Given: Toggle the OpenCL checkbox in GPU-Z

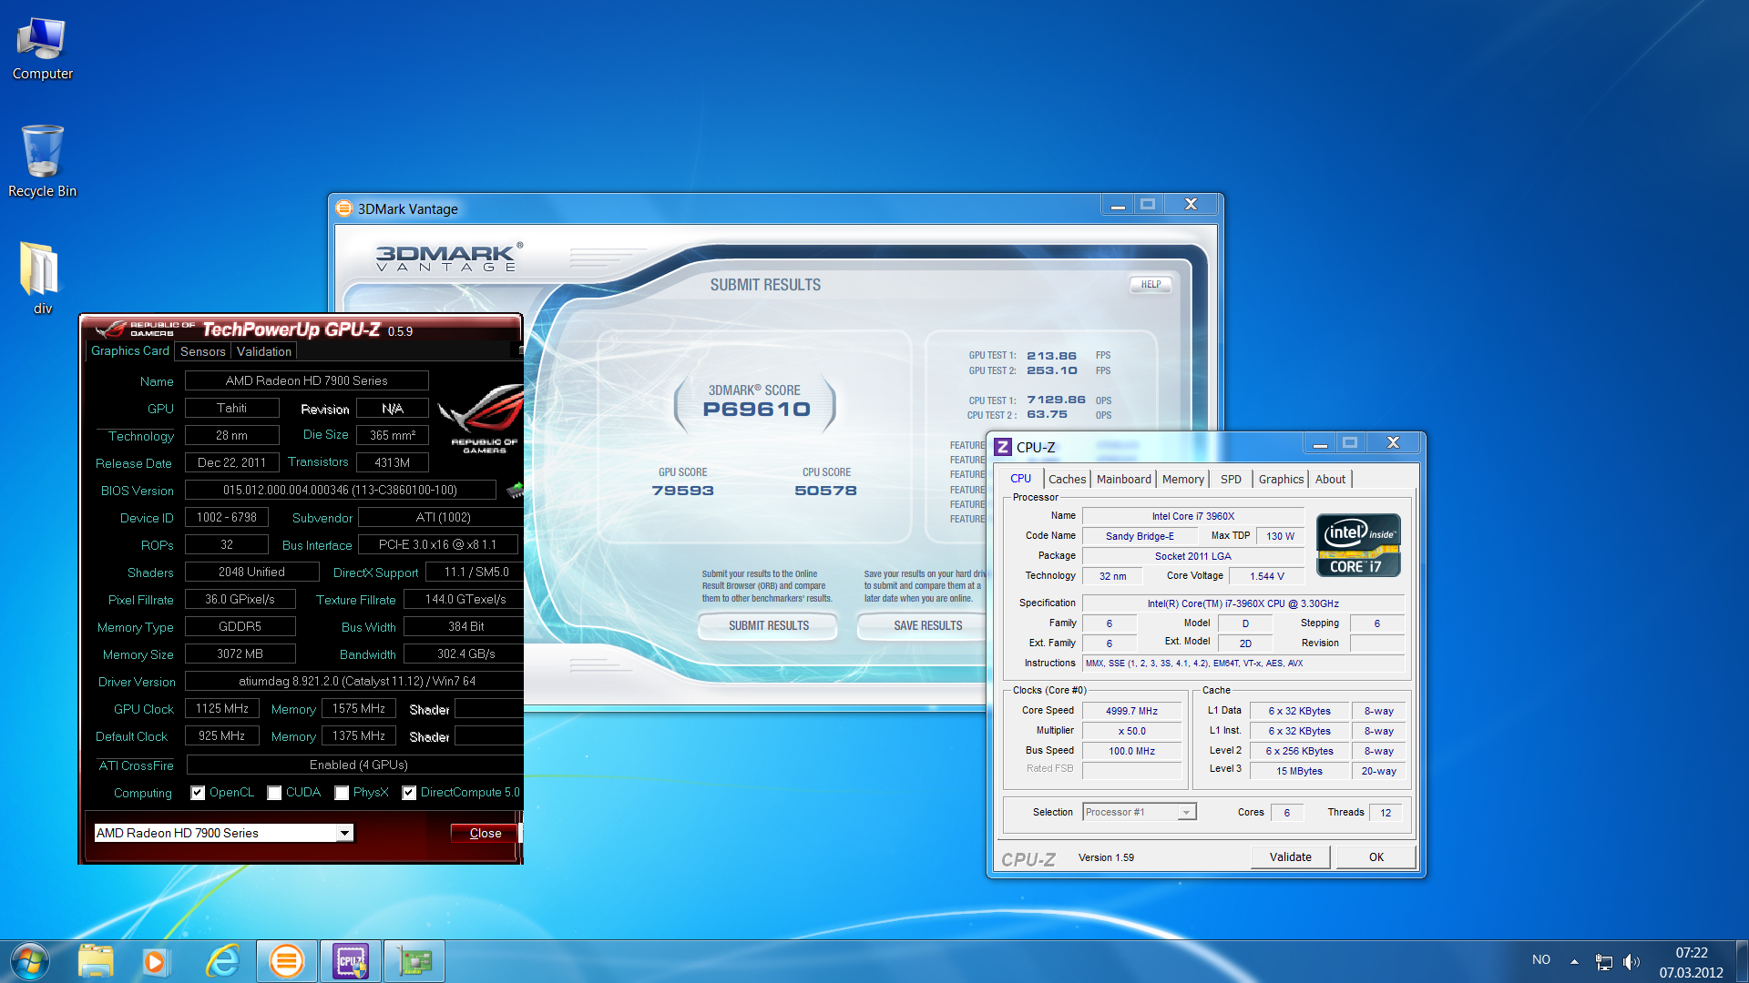Looking at the screenshot, I should tap(198, 793).
